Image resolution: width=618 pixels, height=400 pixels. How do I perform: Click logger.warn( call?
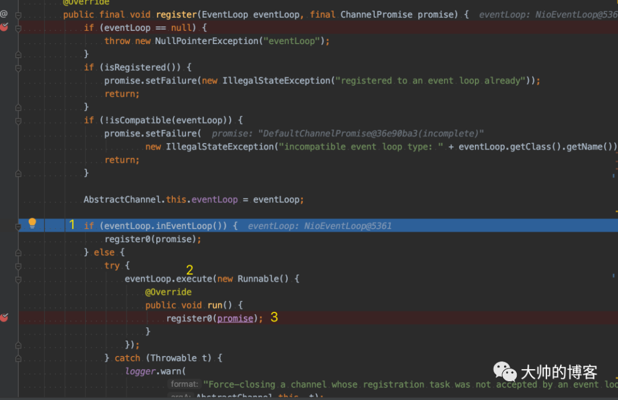click(x=155, y=371)
